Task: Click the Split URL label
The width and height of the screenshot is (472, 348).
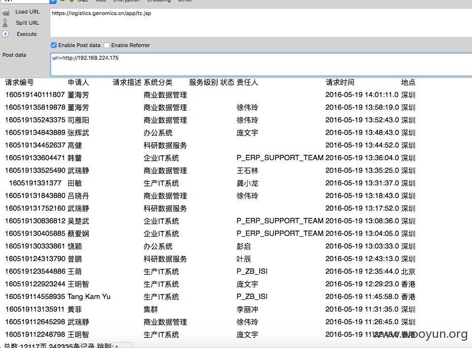Action: (x=28, y=23)
